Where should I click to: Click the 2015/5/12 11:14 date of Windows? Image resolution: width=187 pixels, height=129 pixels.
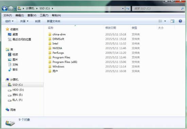point(116,66)
